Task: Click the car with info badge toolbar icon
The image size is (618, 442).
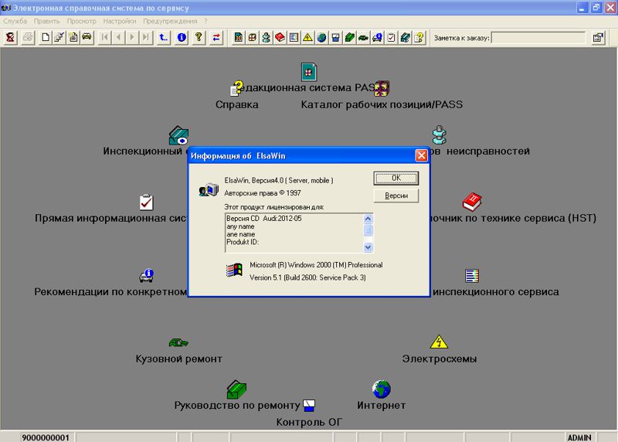Action: point(377,37)
